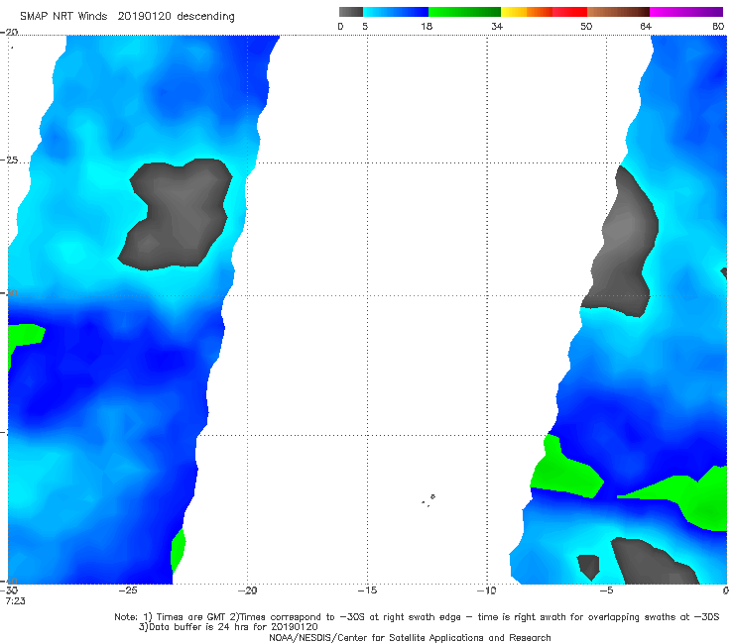Click the longitude axis label '-10'
The width and height of the screenshot is (734, 644).
click(x=487, y=590)
